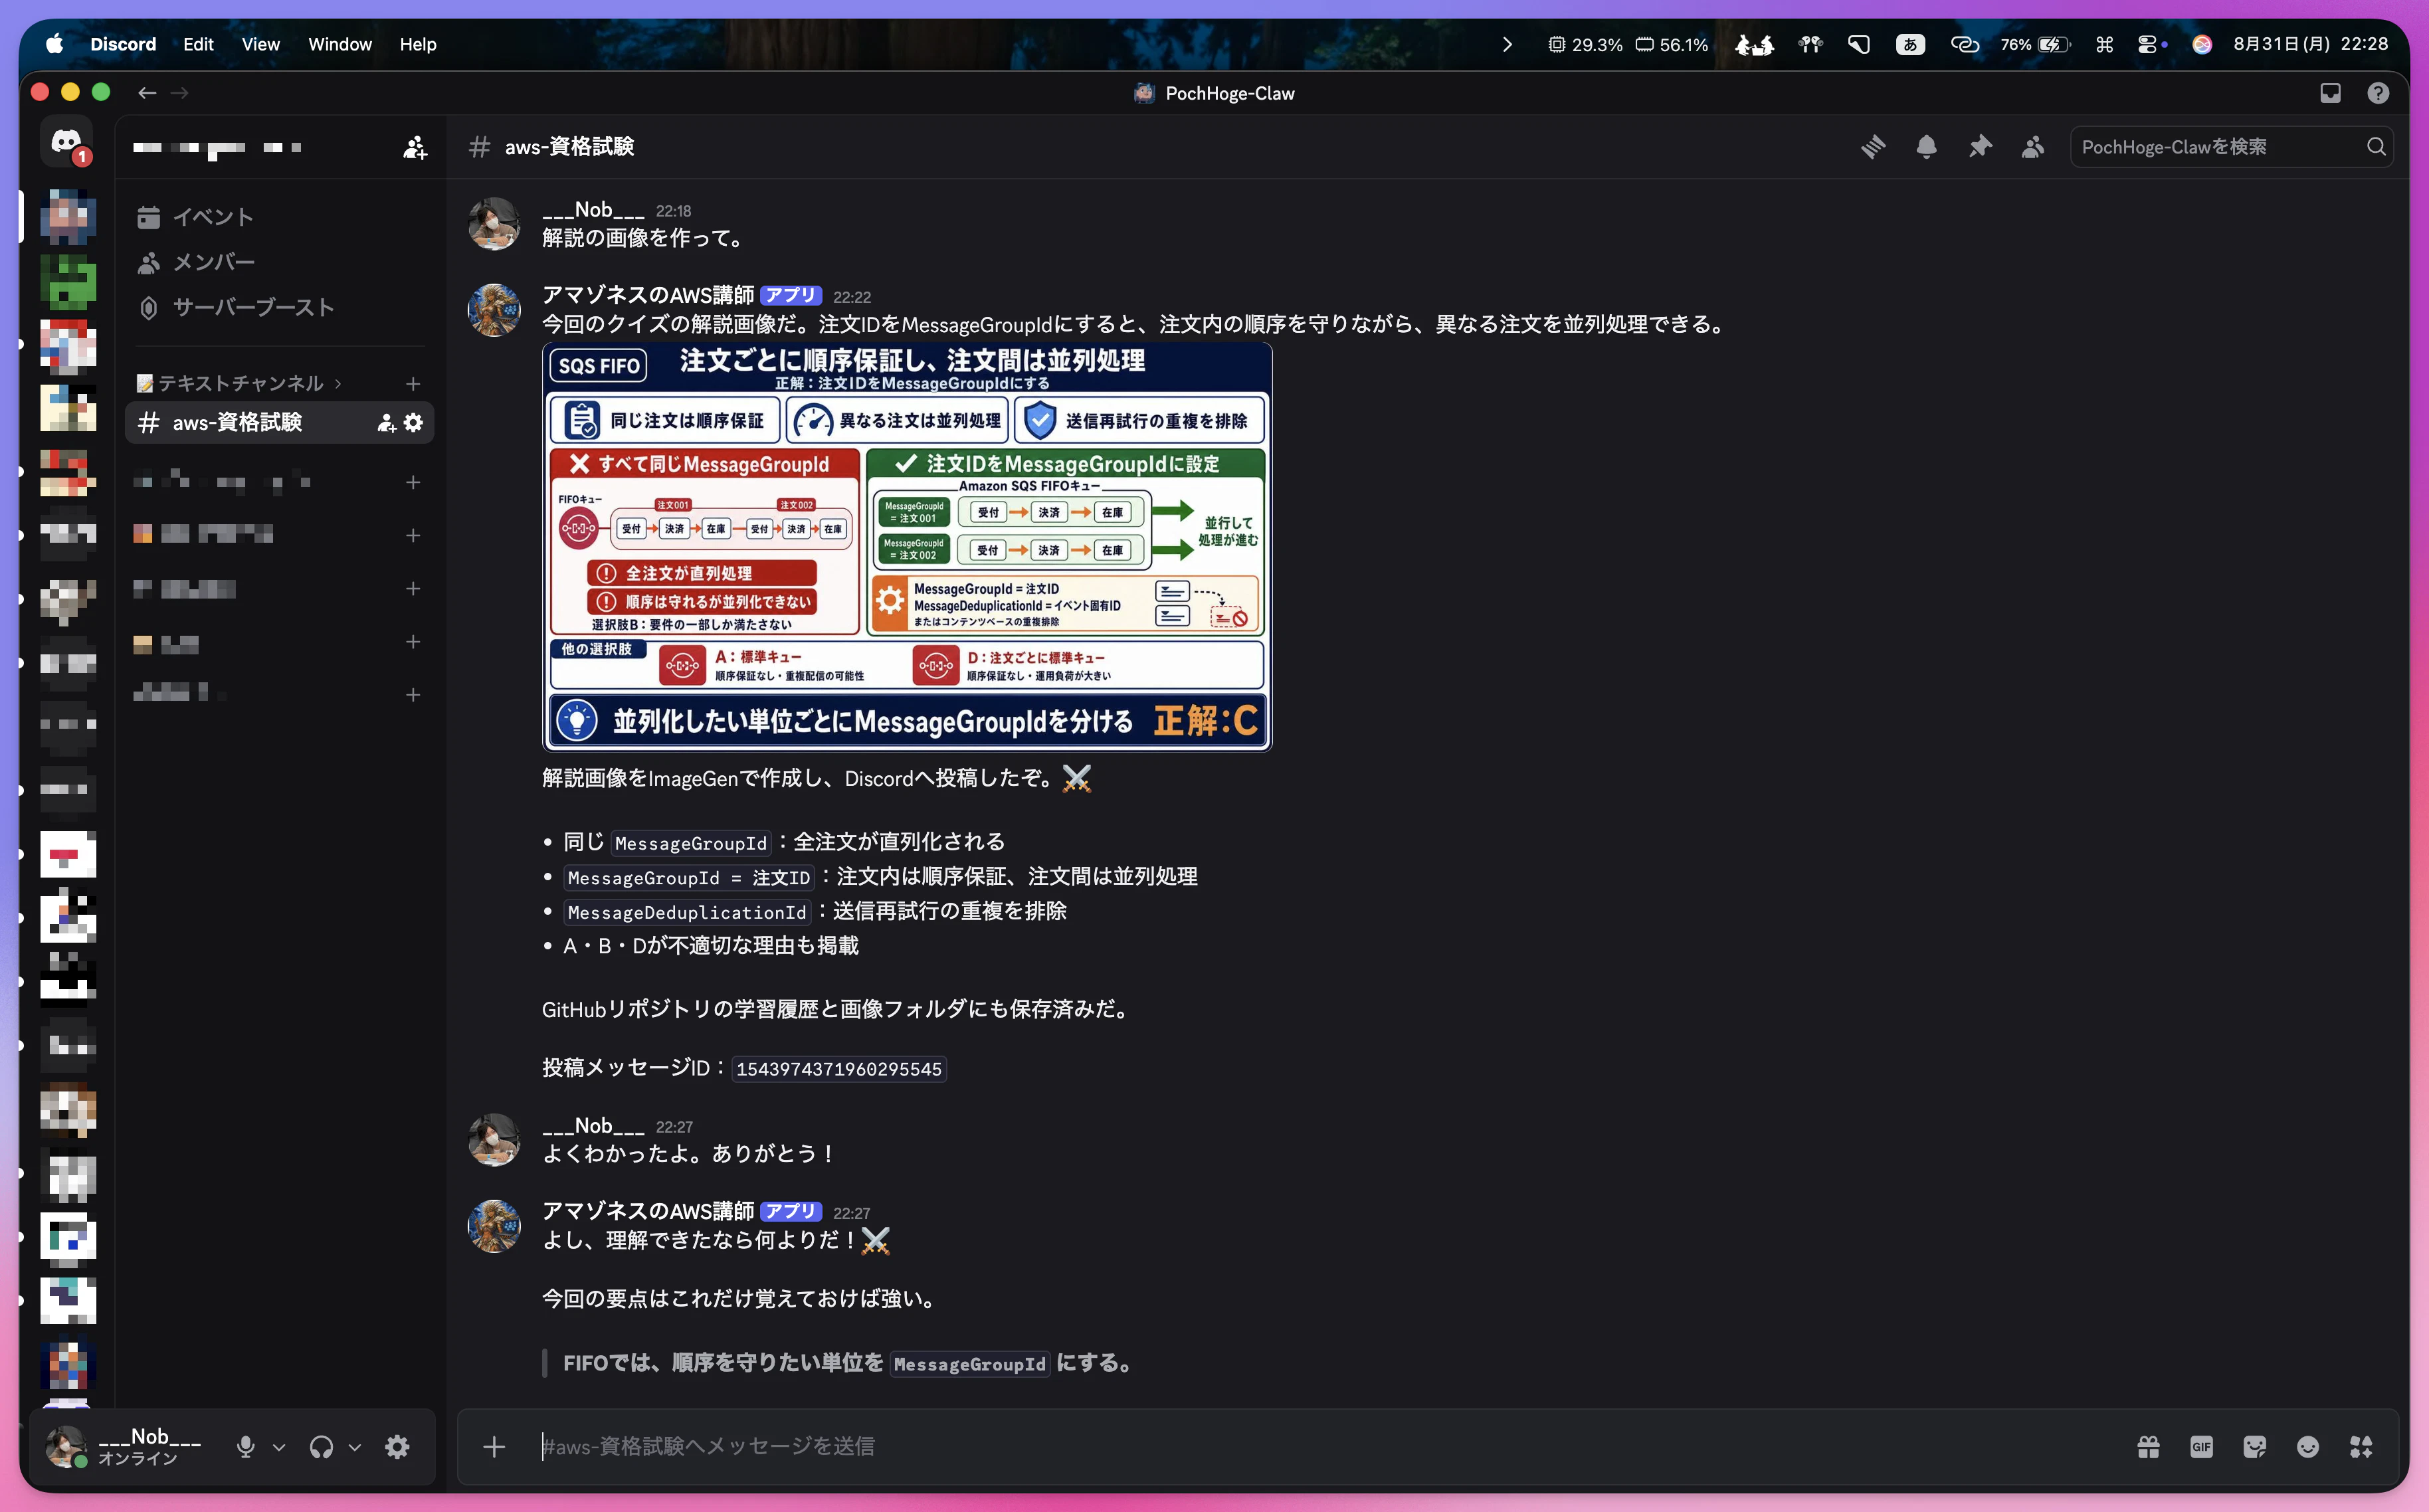Open the SQS FIFO explanation image
Viewport: 2429px width, 1512px height.
907,547
